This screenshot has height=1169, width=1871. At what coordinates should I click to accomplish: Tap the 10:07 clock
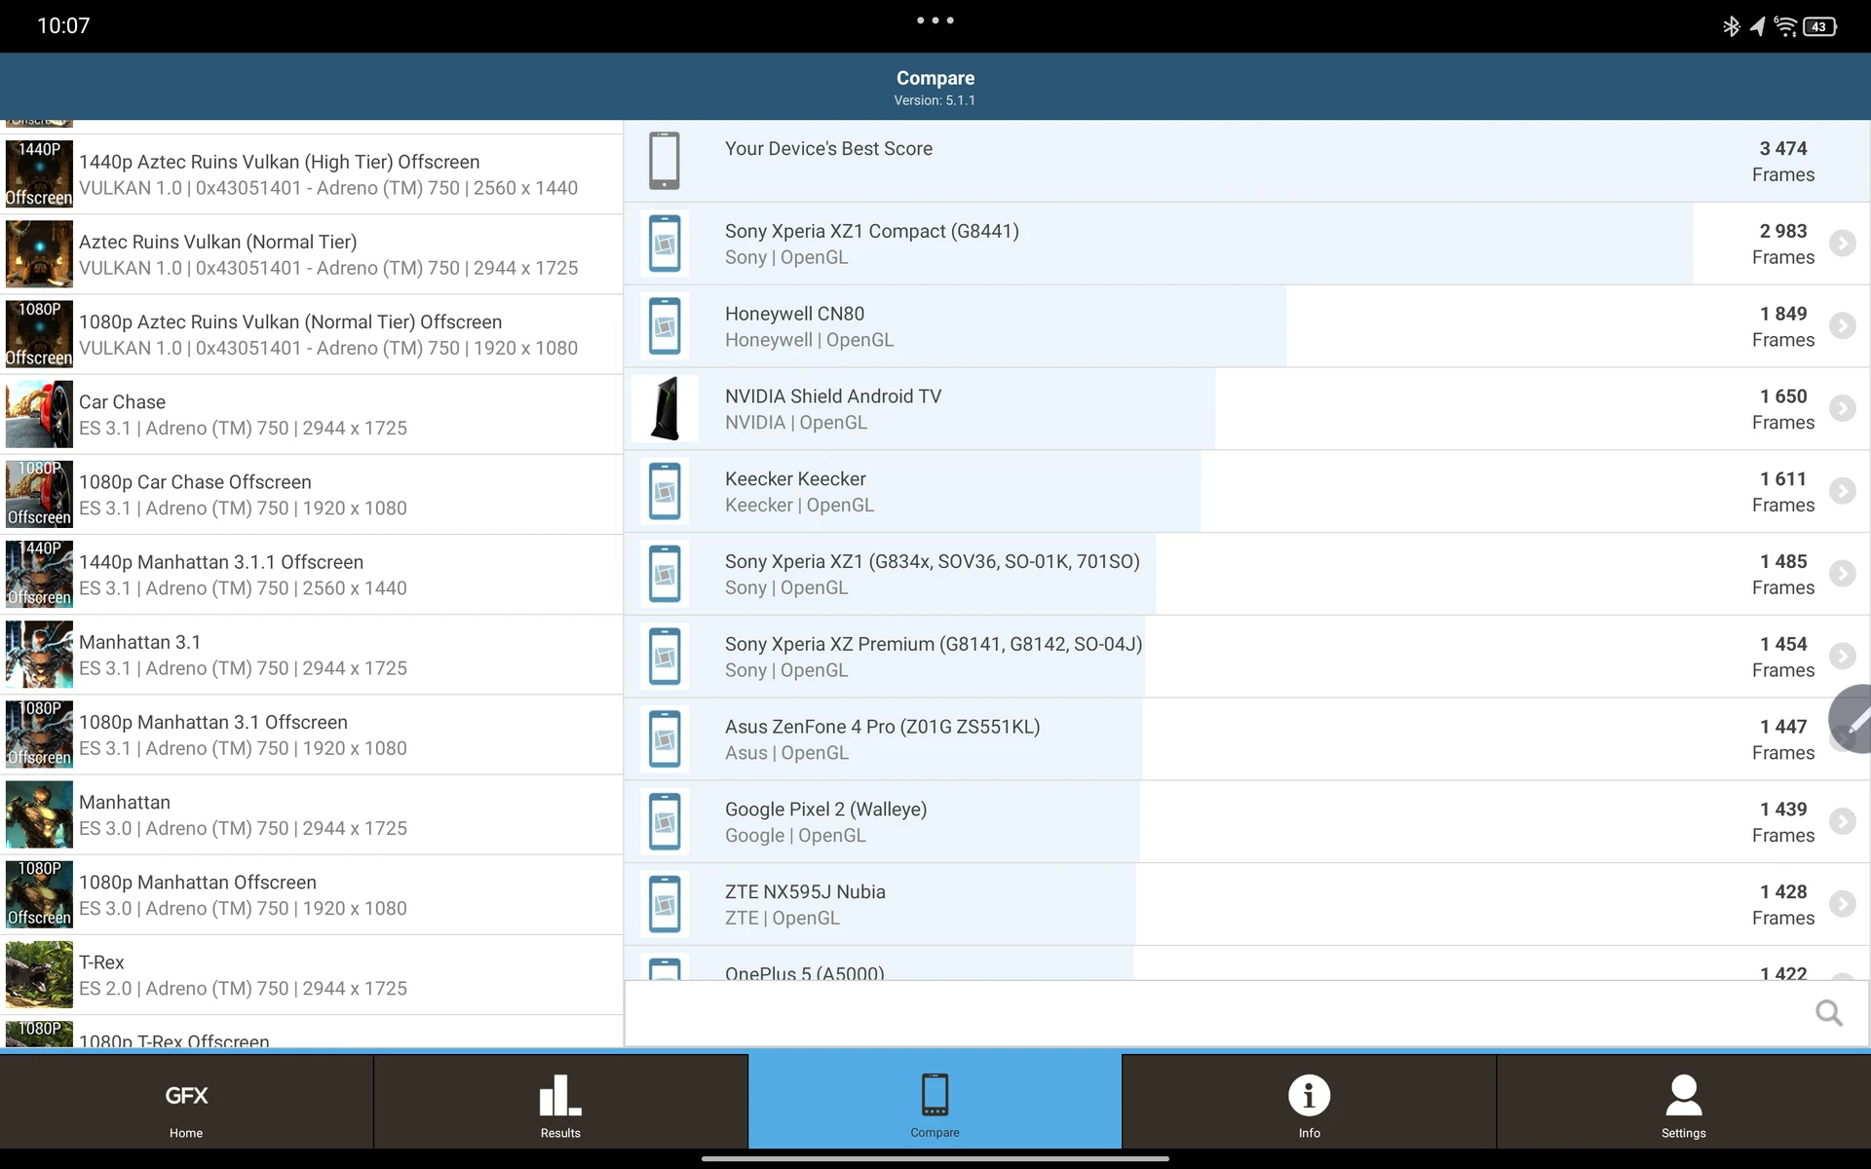point(63,25)
